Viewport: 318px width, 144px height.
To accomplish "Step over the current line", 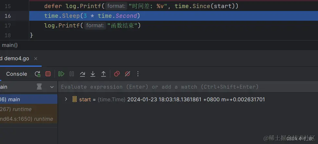I will point(82,74).
